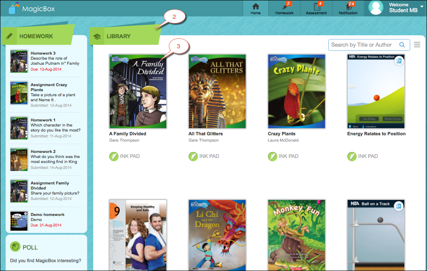Click the student profile avatar
Screen dimensions: 427x271
click(x=376, y=8)
